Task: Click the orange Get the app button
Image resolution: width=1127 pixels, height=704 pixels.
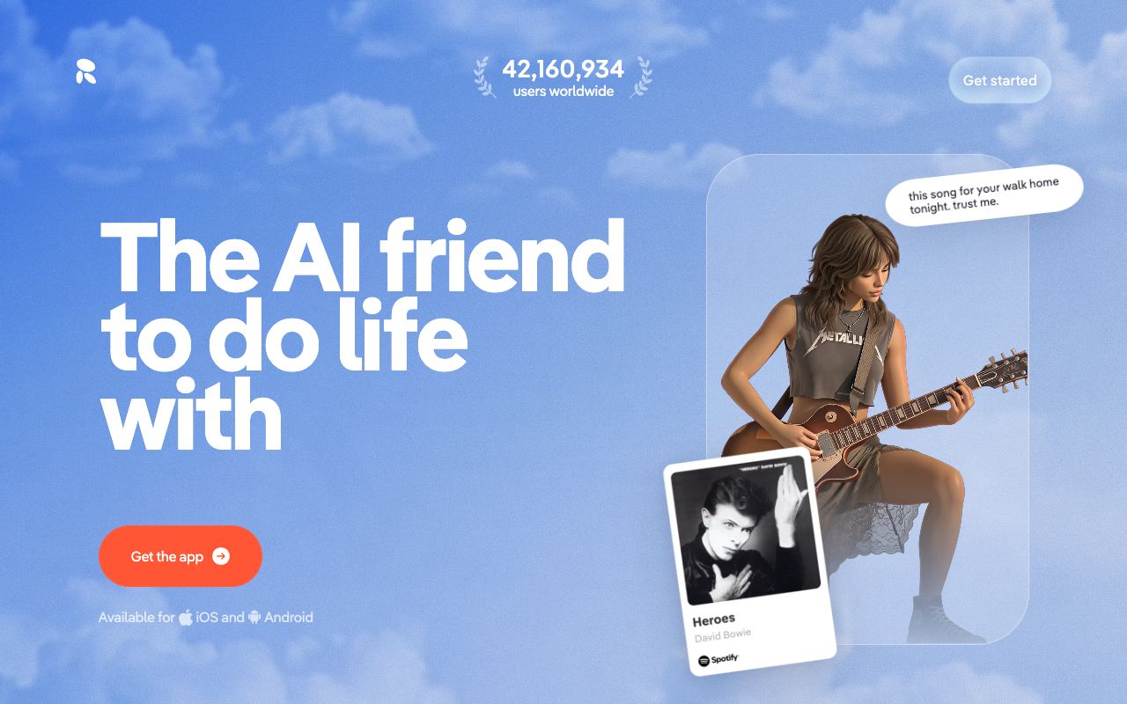Action: pyautogui.click(x=180, y=556)
